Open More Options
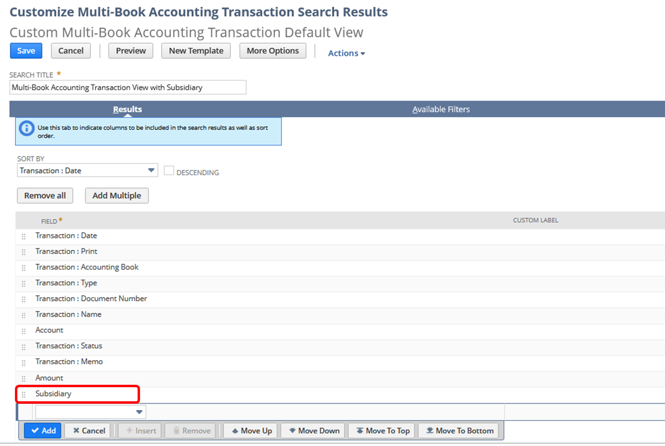 point(273,51)
